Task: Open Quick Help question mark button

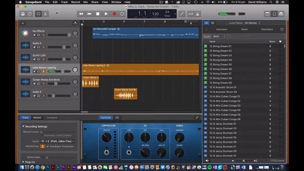Action: (x=29, y=14)
